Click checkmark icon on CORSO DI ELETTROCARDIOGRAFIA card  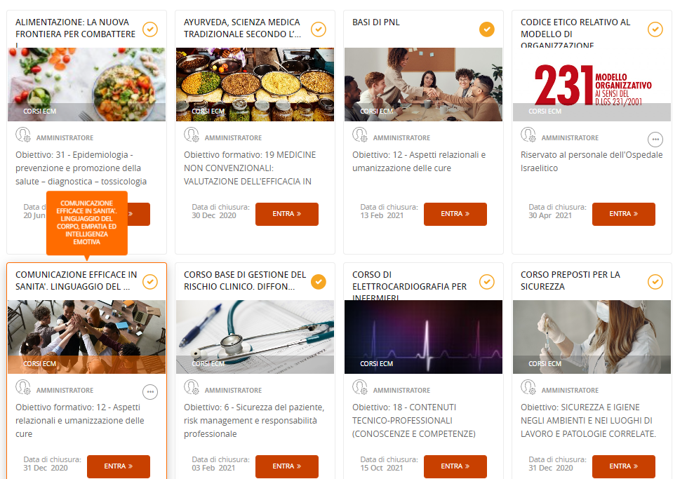coord(486,282)
